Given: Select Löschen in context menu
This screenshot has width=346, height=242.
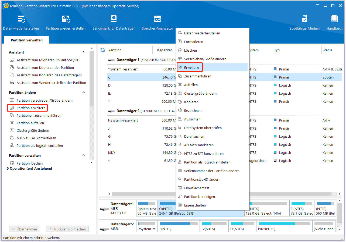Looking at the screenshot, I should click(212, 51).
